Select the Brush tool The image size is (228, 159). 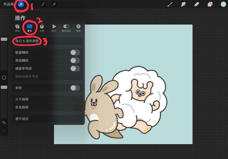coord(170,4)
